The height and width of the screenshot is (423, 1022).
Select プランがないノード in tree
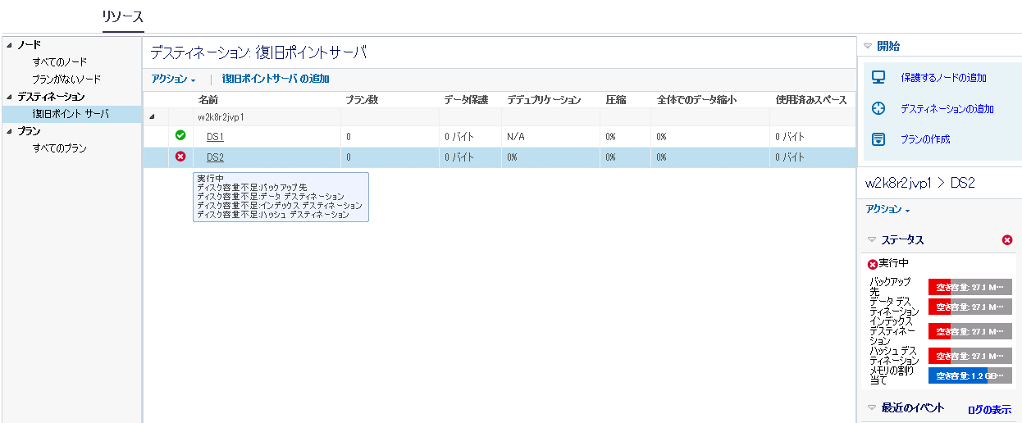tap(66, 80)
